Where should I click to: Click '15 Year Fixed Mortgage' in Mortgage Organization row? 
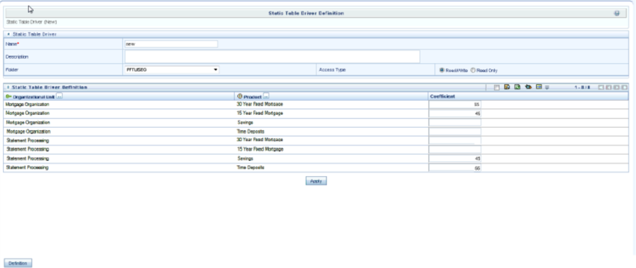point(259,113)
